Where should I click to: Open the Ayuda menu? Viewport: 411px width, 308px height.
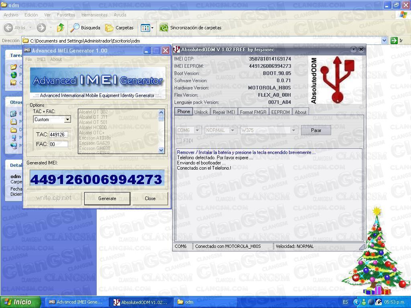[120, 15]
